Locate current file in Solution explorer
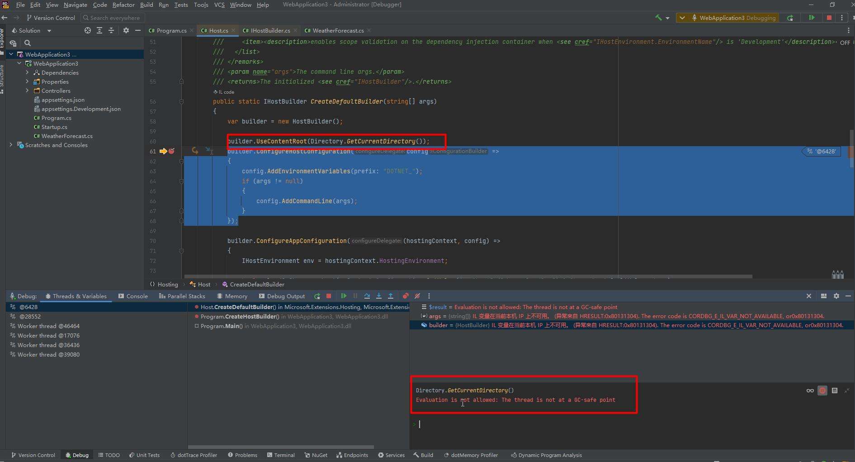855x462 pixels. 88,30
